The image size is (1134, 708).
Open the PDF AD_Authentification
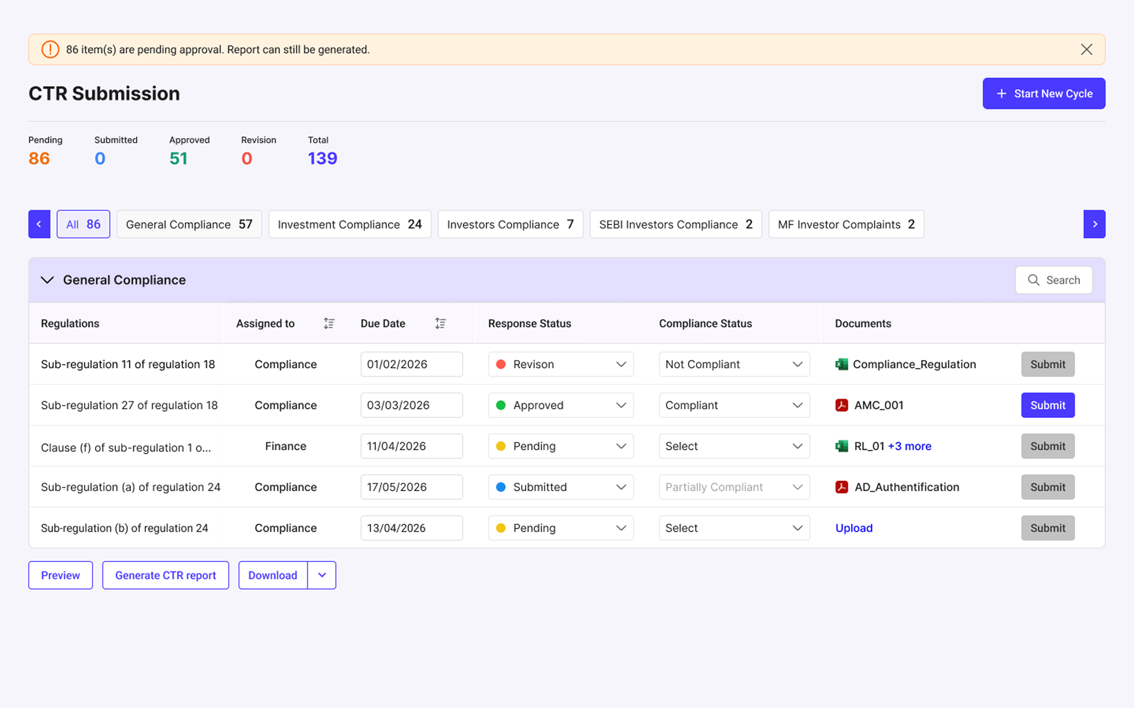click(906, 487)
